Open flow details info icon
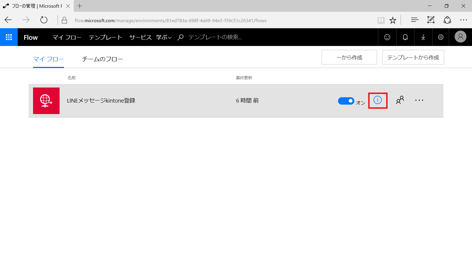The width and height of the screenshot is (472, 254). point(378,100)
